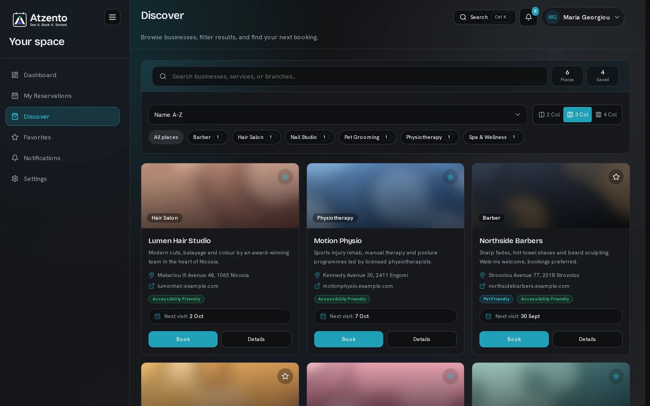Click location pin for Kennedy Avenue address
650x406 pixels.
coord(317,275)
